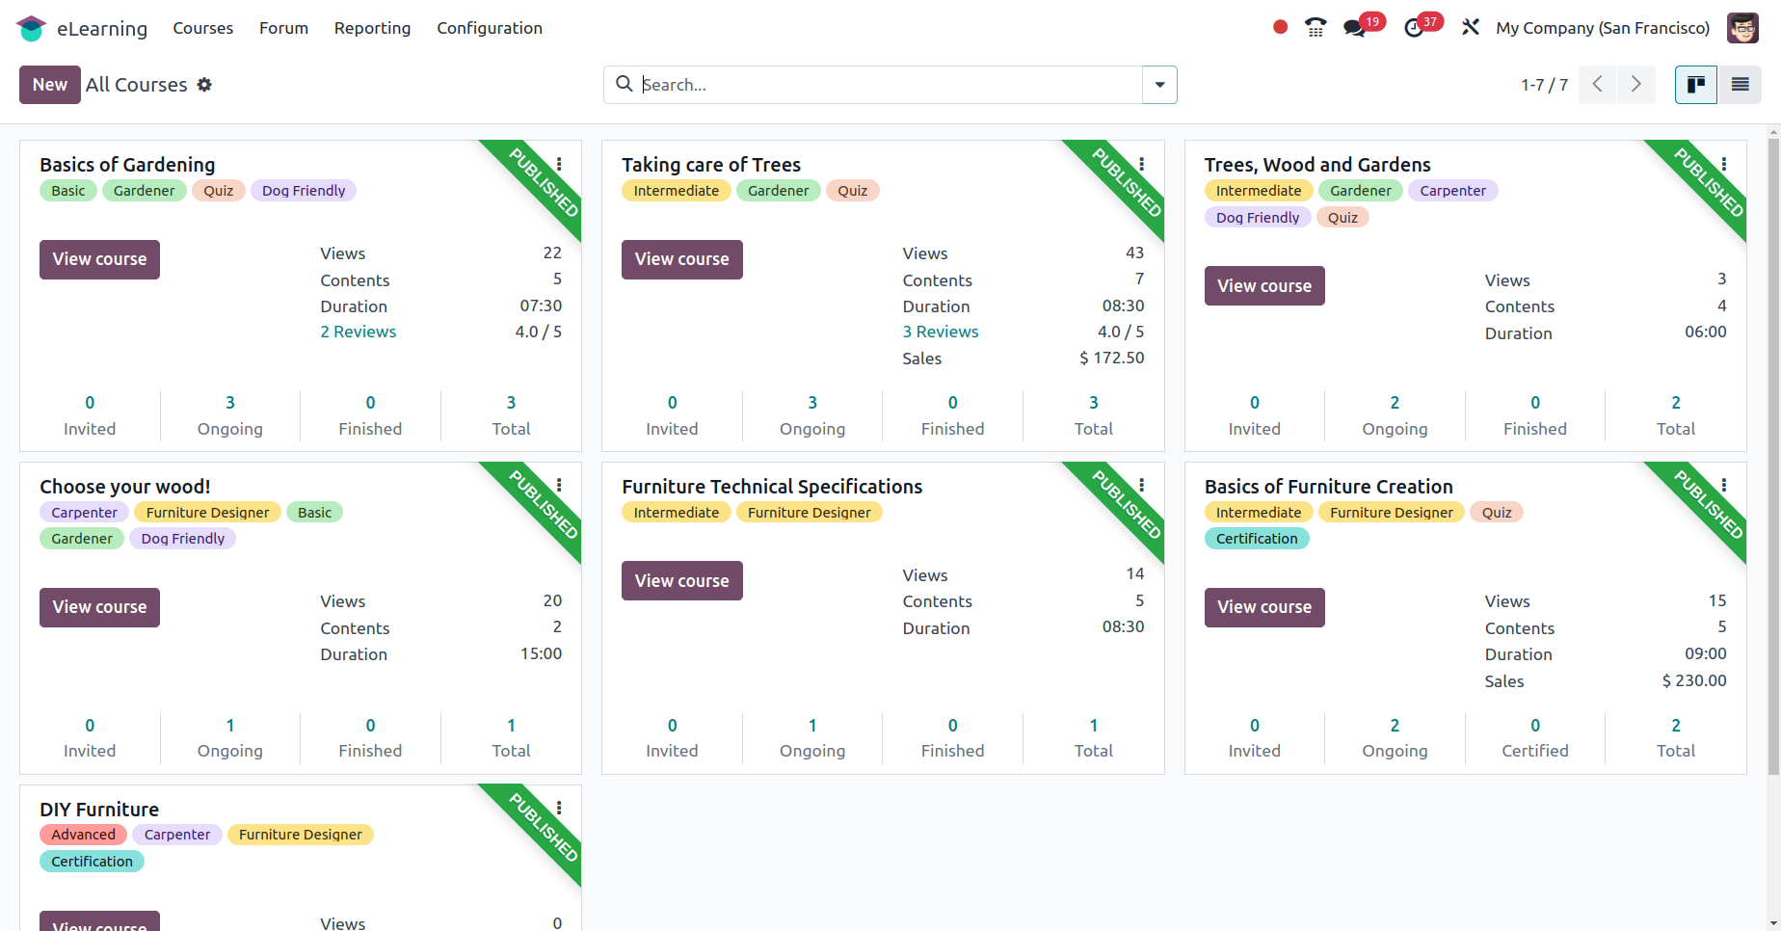Viewport: 1781px width, 931px height.
Task: Open the user avatar menu
Action: (1742, 28)
